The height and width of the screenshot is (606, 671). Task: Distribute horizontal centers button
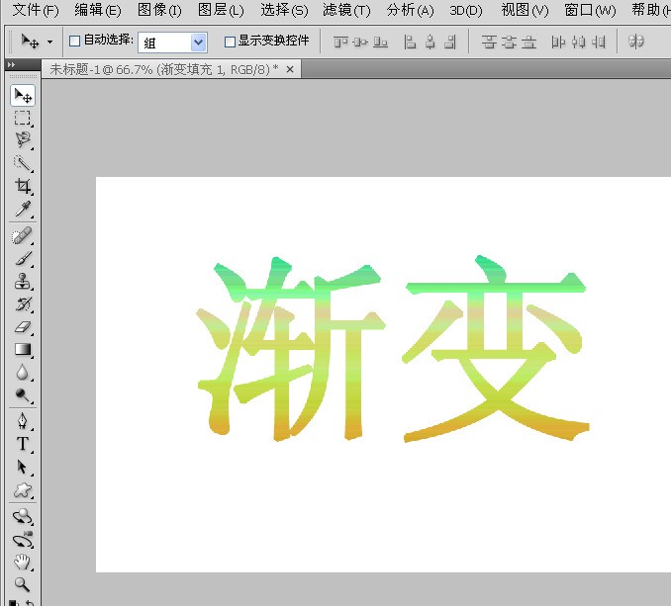[578, 42]
